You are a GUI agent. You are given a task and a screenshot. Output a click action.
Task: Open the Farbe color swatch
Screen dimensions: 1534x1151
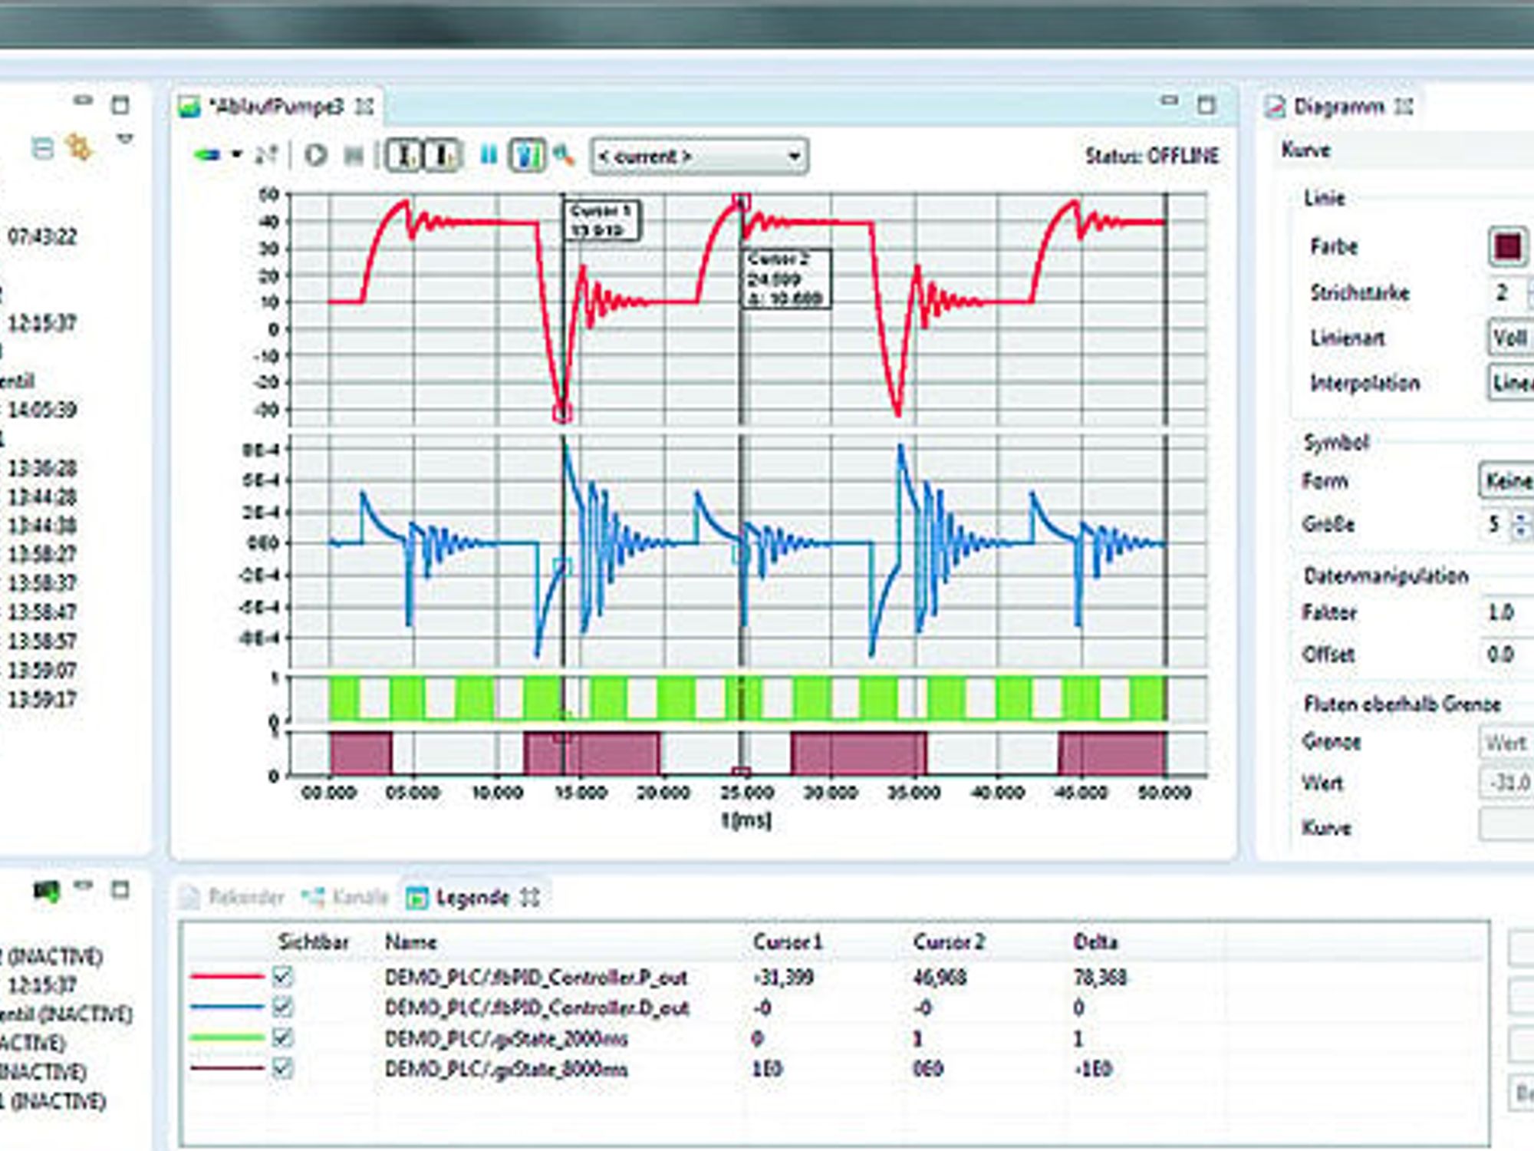pos(1508,247)
